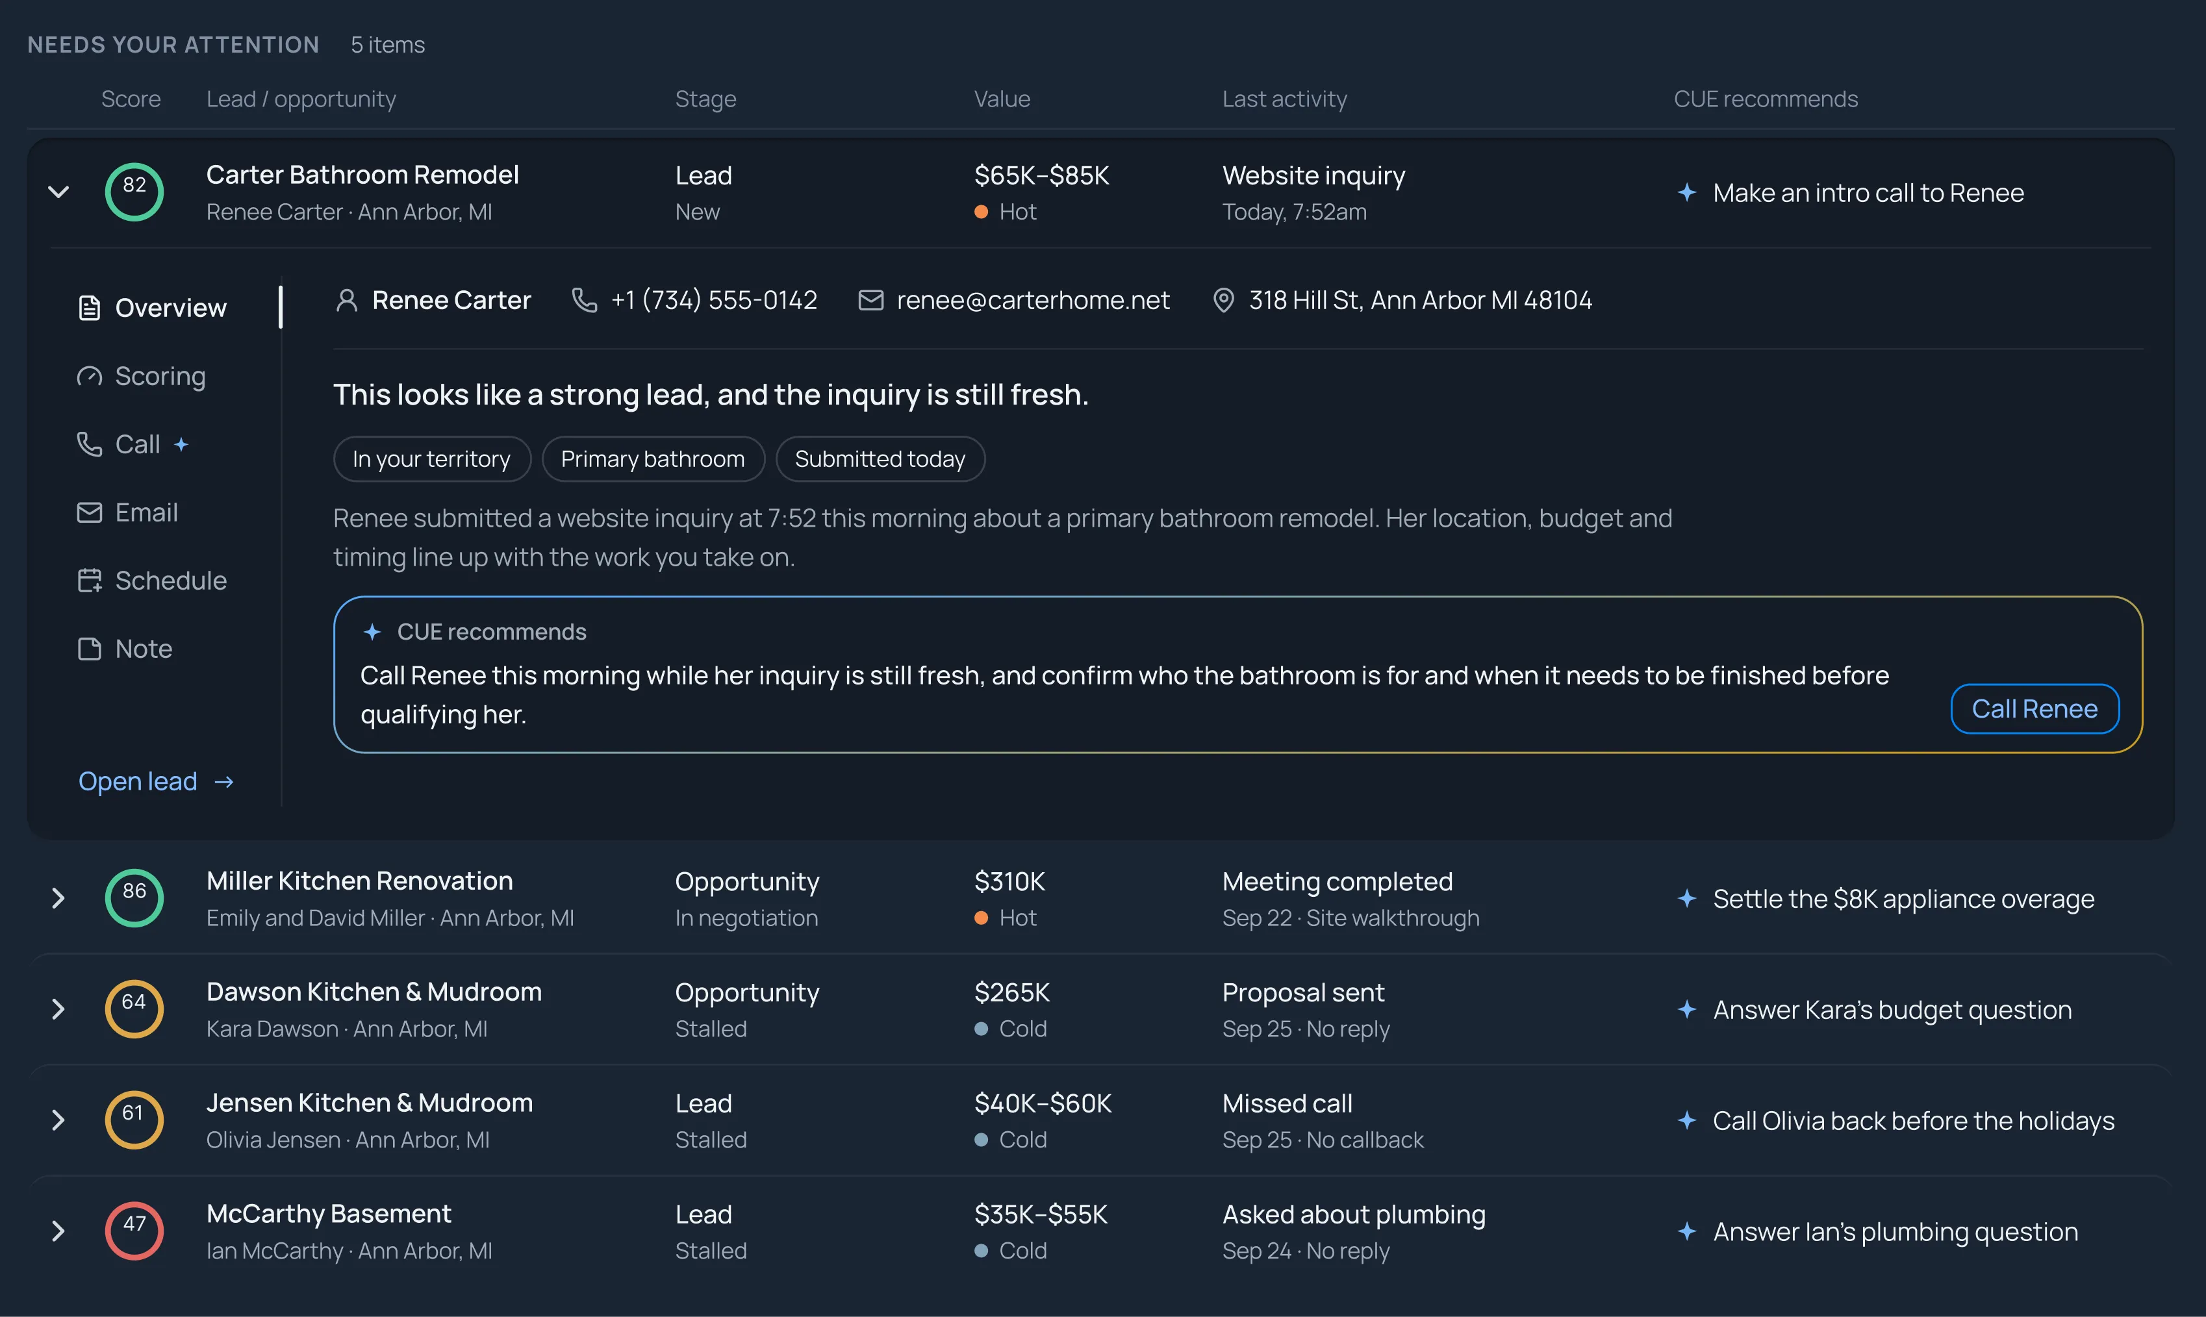Click the phone number +1 (734) 555-0142
Viewport: 2206px width, 1317px height.
pos(714,301)
